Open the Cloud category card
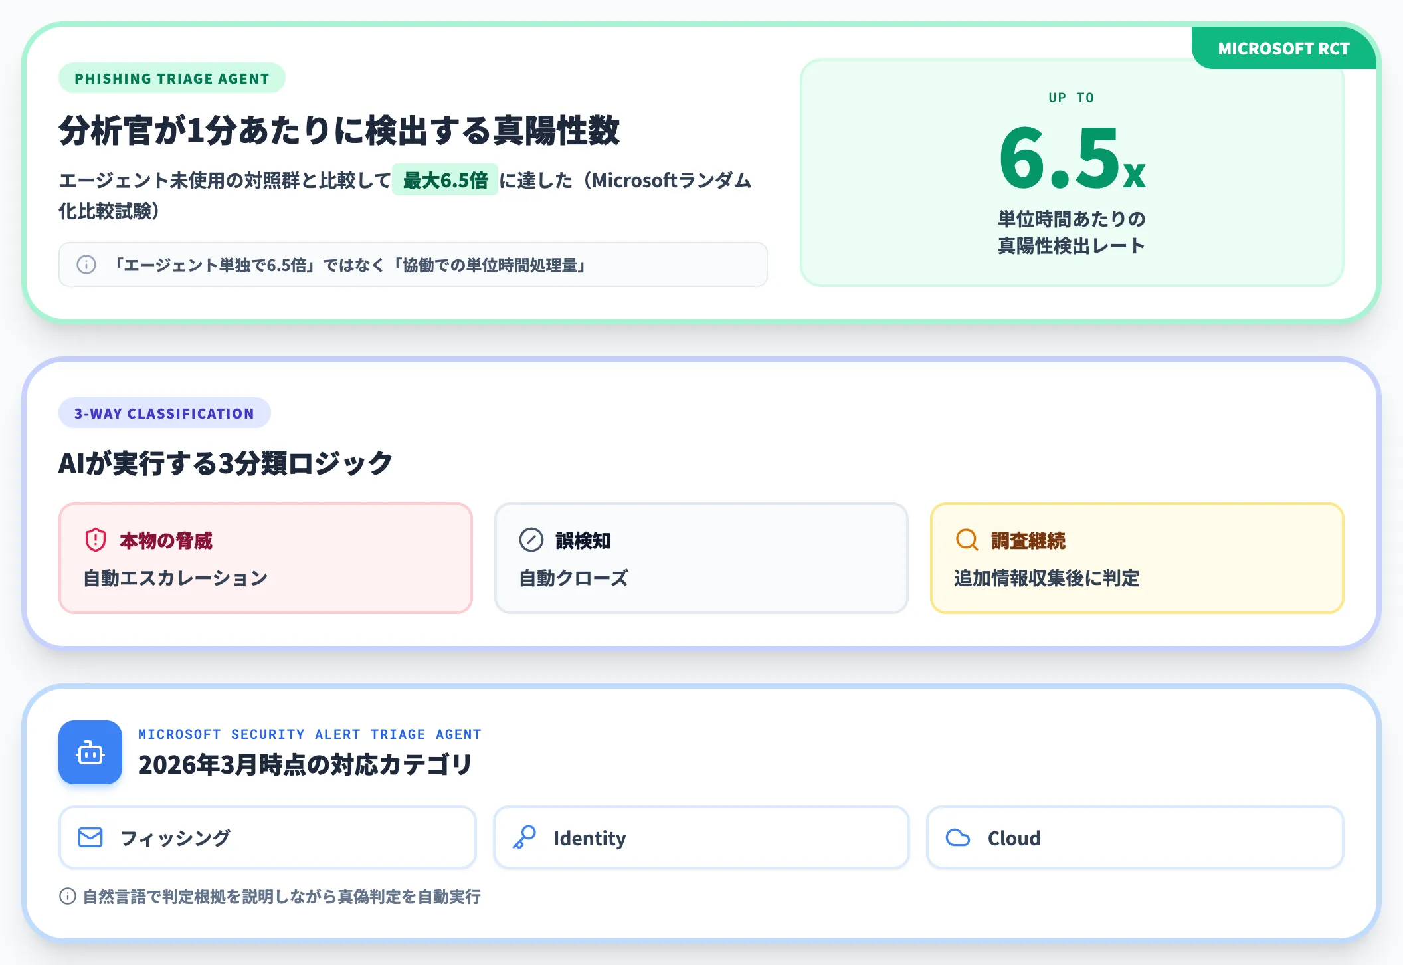Viewport: 1403px width, 965px height. [1135, 837]
